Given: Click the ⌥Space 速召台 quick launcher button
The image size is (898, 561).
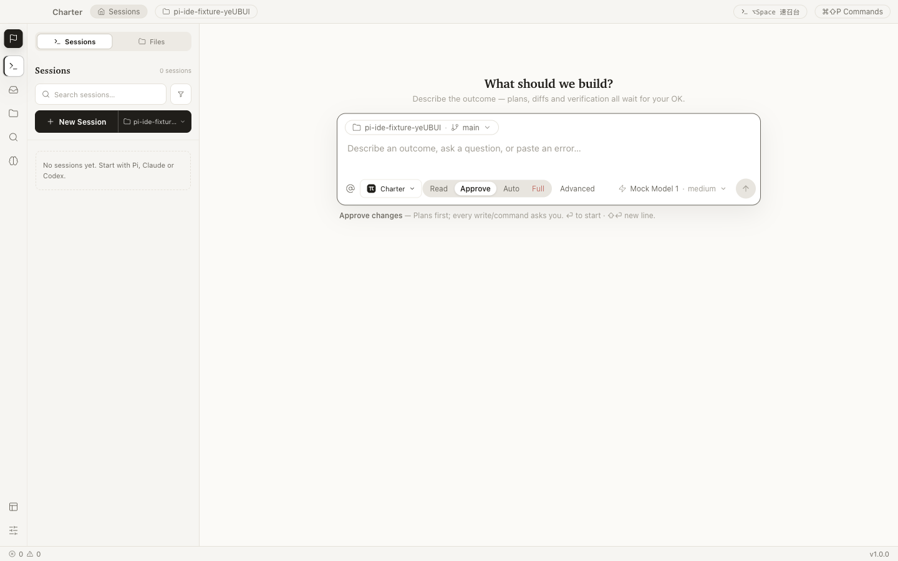Looking at the screenshot, I should click(770, 11).
